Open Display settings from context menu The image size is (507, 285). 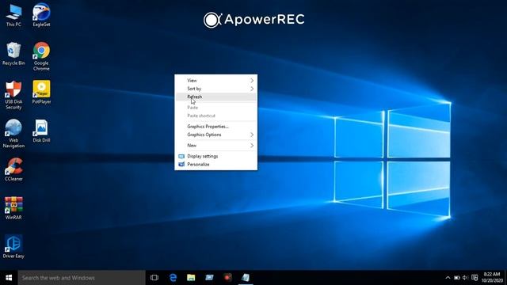click(216, 156)
